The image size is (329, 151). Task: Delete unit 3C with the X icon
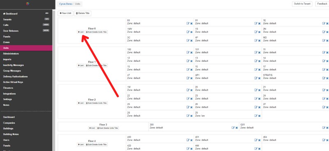point(191,41)
